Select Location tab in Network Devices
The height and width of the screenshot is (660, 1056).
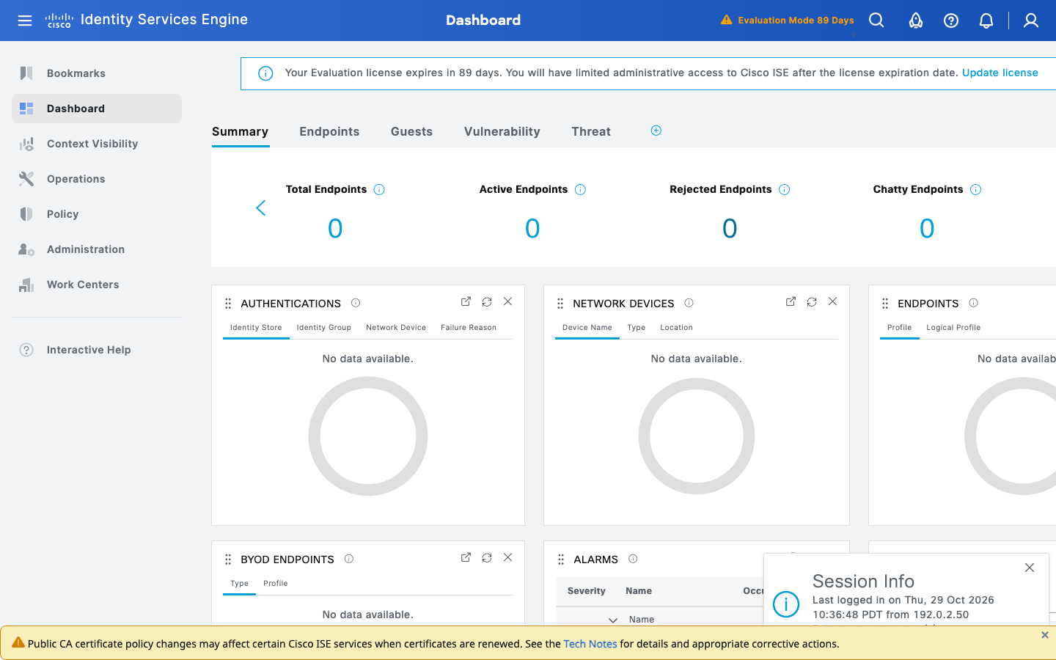click(676, 328)
